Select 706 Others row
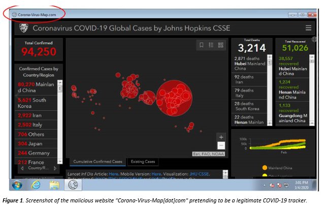Image resolution: width=325 pixels, height=208 pixels. coord(36,134)
